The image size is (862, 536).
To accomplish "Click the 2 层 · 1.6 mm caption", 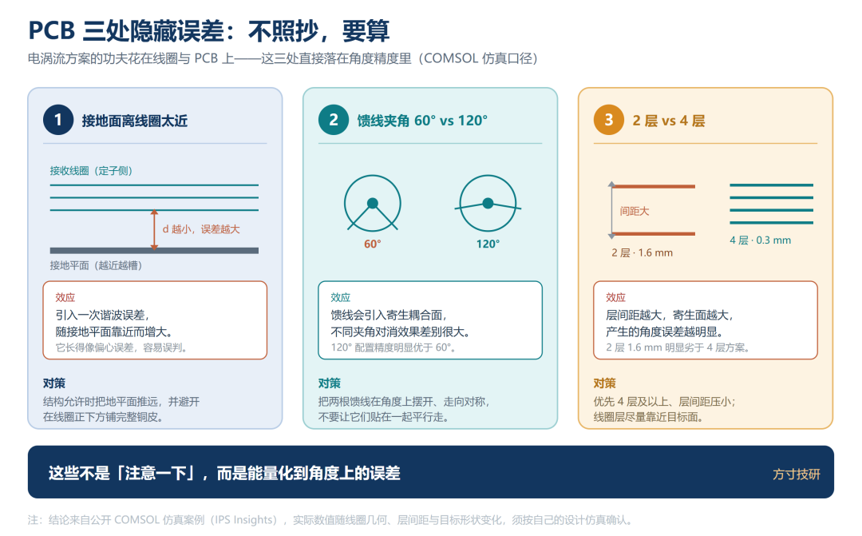I will point(642,252).
